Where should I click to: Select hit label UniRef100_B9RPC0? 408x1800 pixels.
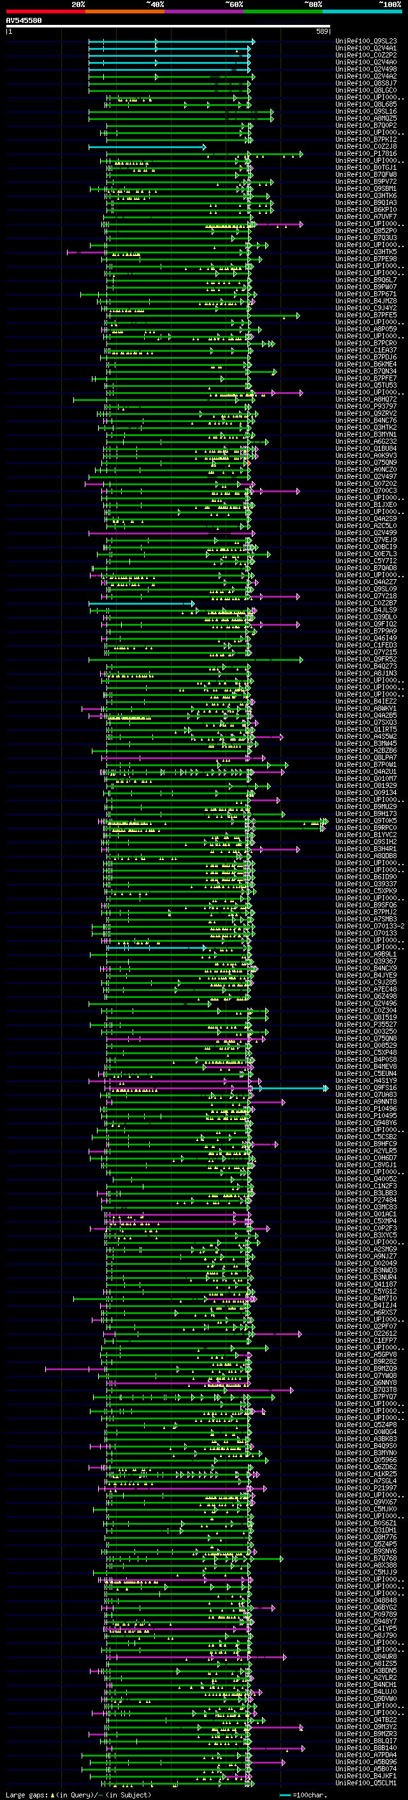pos(366,828)
